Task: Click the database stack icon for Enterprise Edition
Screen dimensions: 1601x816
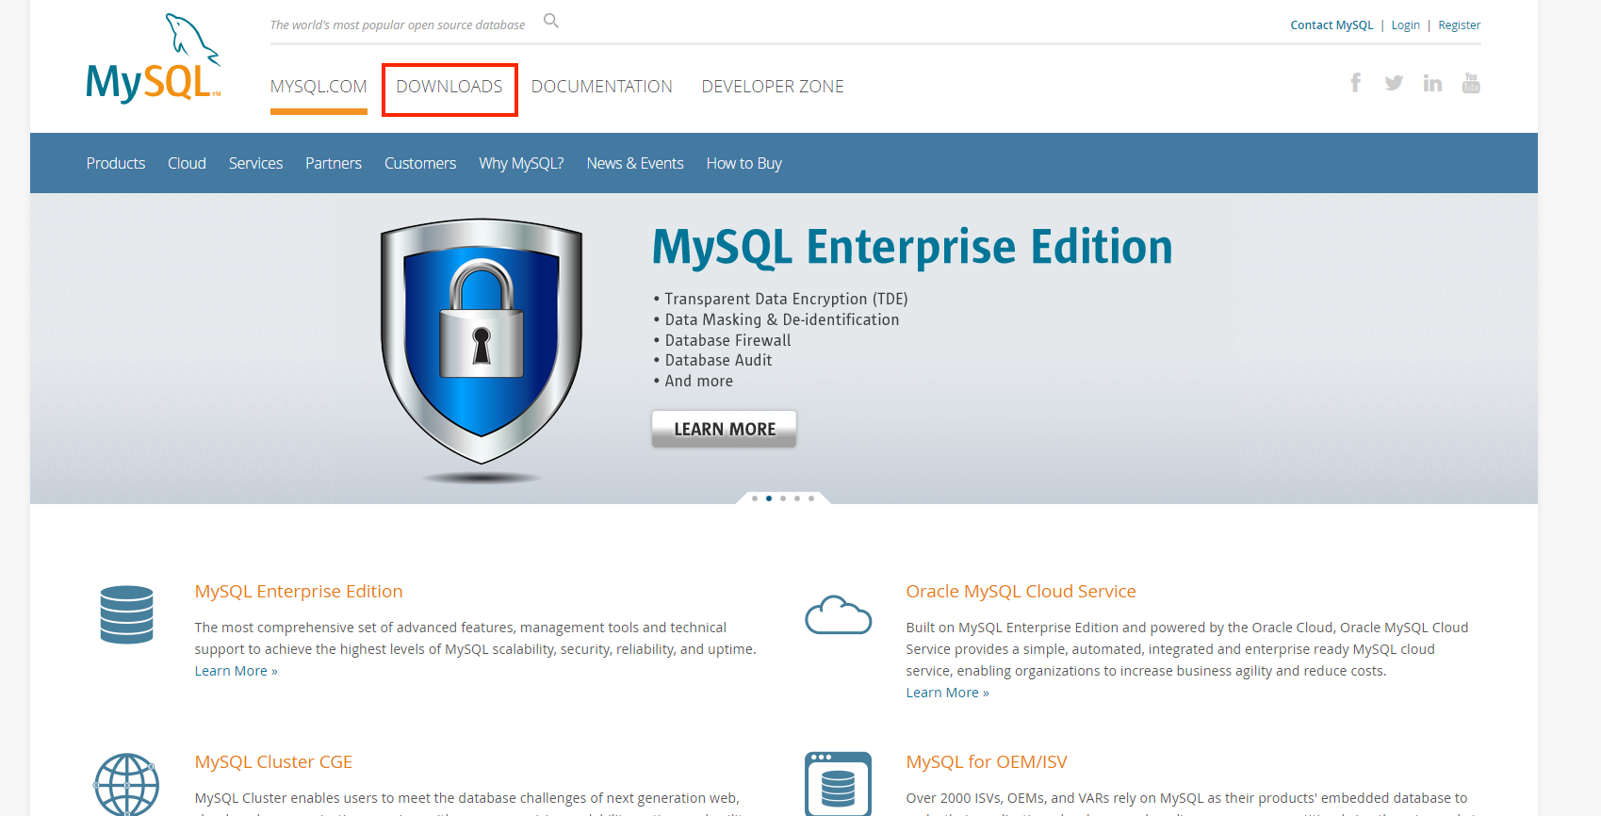Action: coord(126,614)
